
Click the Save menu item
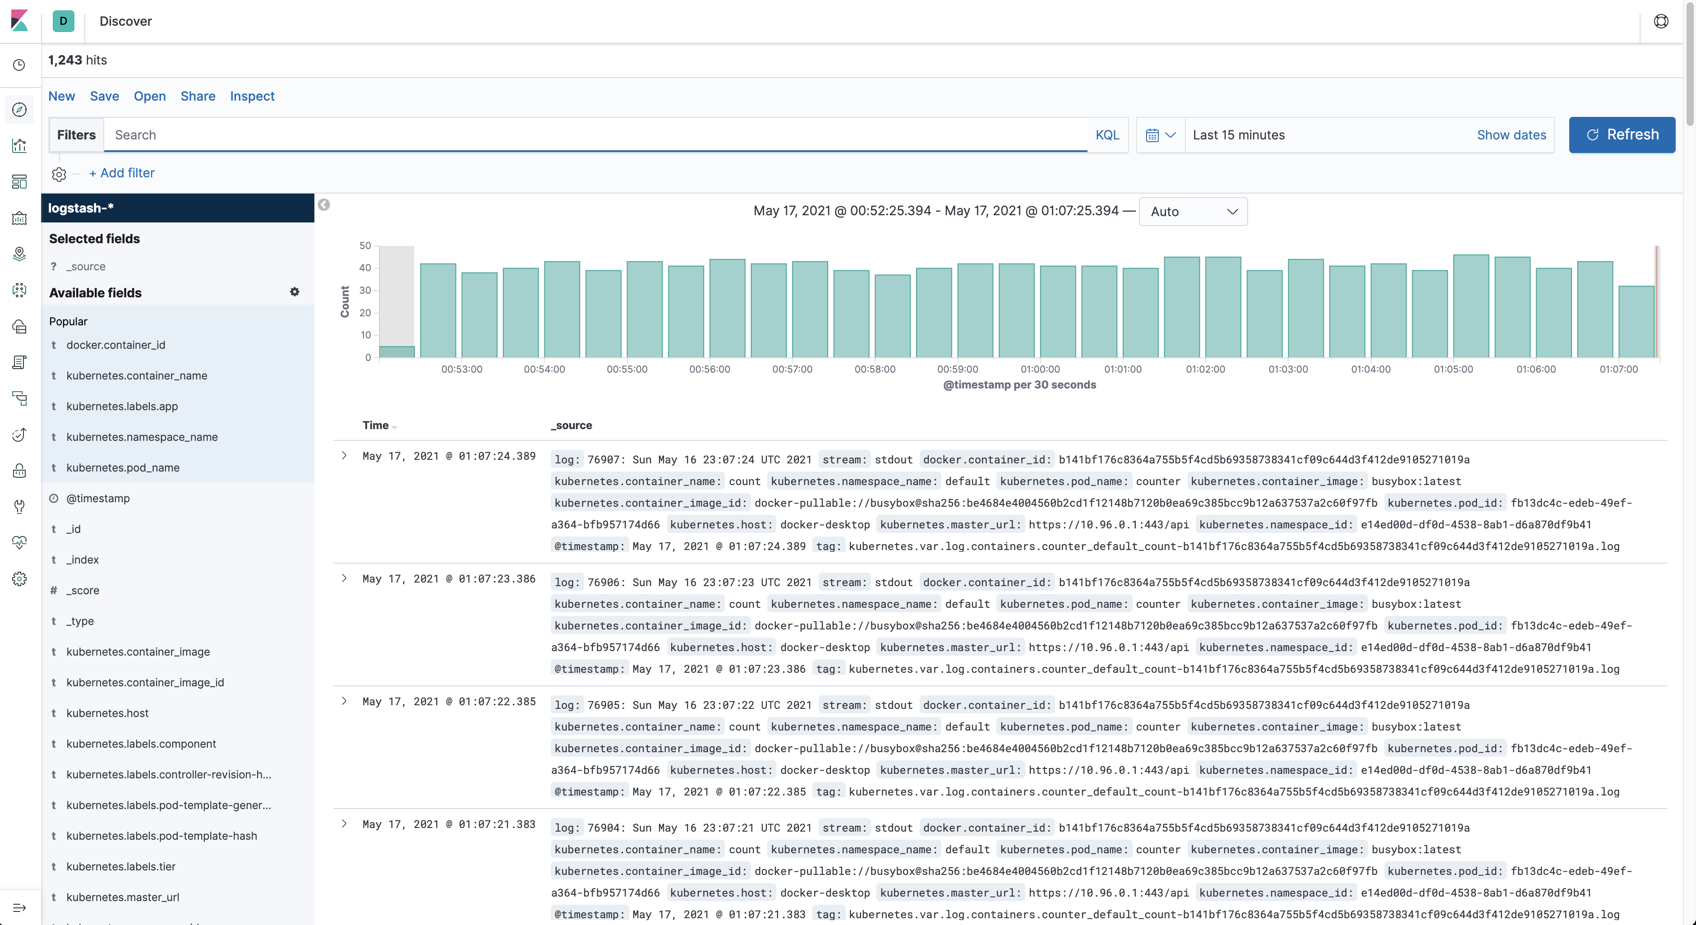(104, 96)
